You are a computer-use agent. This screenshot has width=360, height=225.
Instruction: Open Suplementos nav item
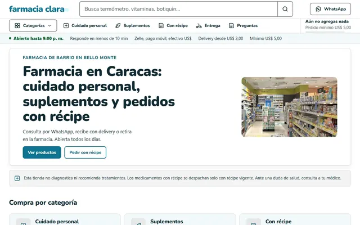pyautogui.click(x=133, y=25)
